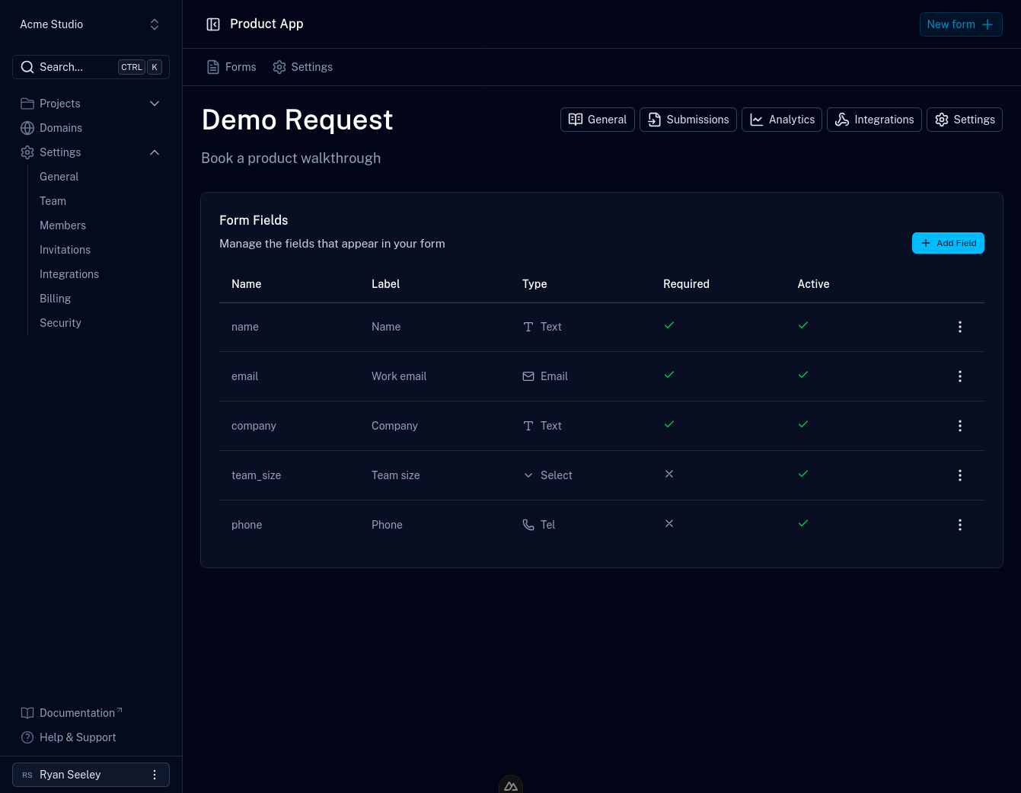This screenshot has width=1021, height=793.
Task: Click the 'team_size' name cell
Action: coord(257,475)
